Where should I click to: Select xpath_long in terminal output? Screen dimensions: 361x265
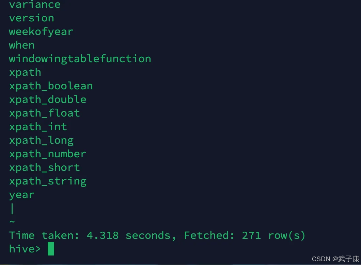(x=41, y=141)
